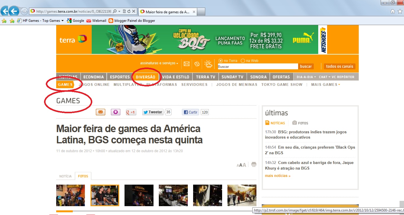
Task: Click the grayed forward navigation arrow
Action: click(x=24, y=12)
